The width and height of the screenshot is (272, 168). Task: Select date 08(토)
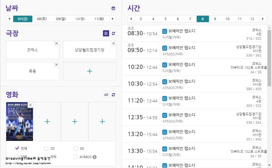click(42, 19)
